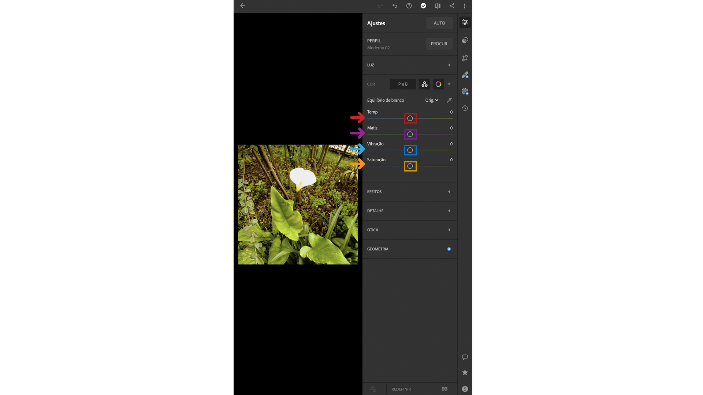Open the masking tool icon
Viewport: 703px width, 395px height.
click(465, 91)
